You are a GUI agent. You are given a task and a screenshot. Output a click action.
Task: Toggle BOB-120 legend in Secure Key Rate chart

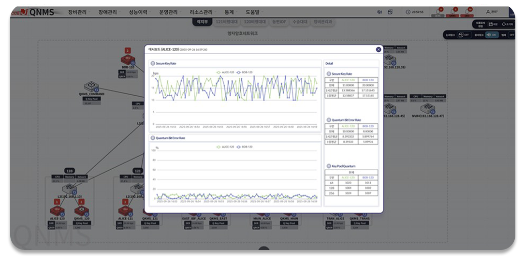245,73
